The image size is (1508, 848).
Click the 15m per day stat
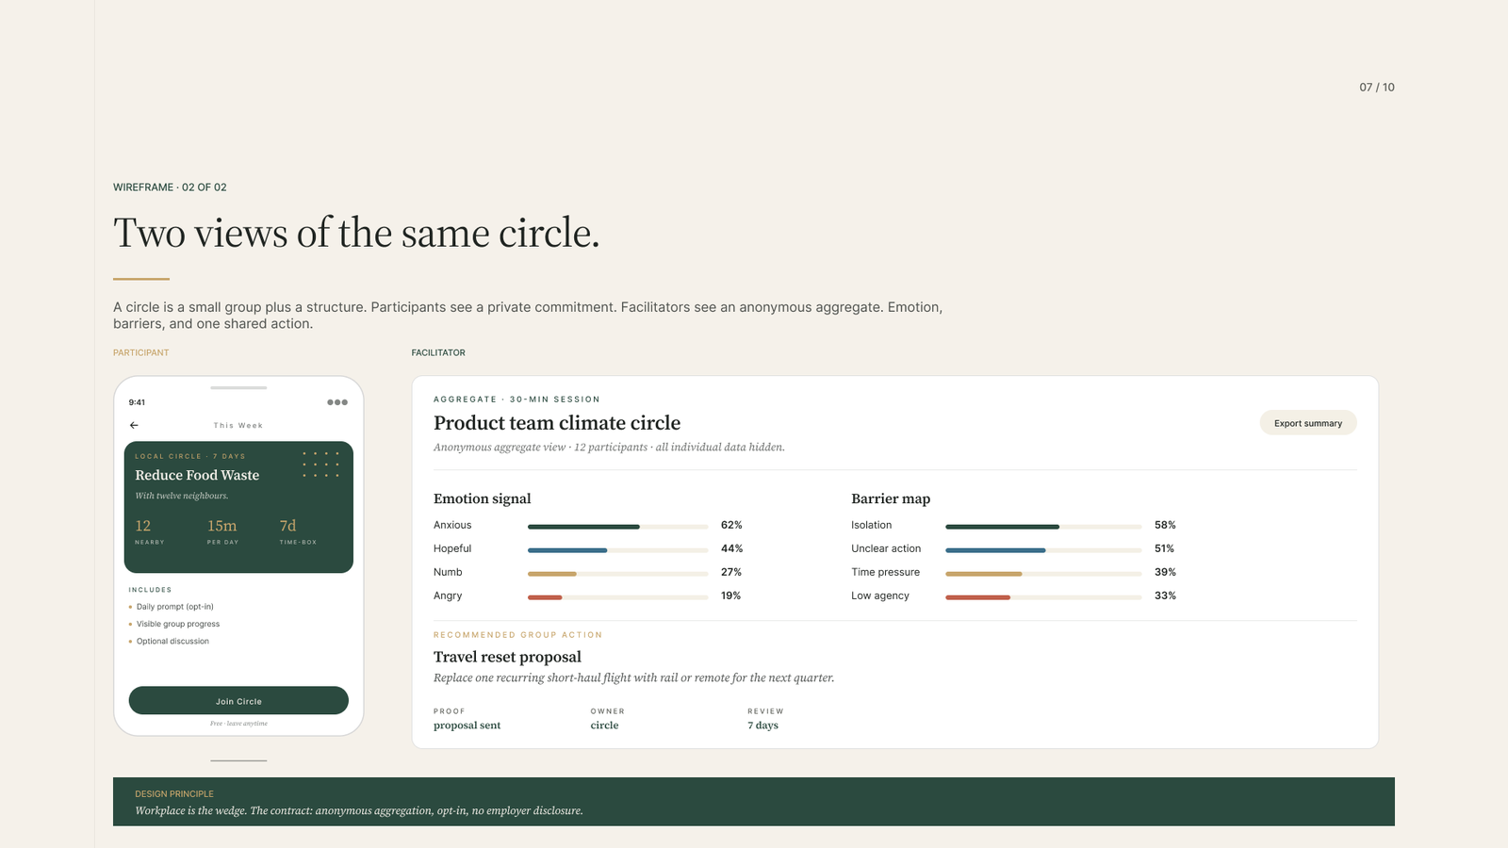(x=222, y=531)
